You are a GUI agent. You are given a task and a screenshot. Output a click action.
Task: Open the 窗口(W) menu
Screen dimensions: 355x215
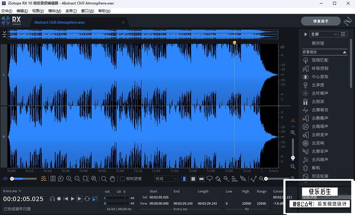pos(88,11)
